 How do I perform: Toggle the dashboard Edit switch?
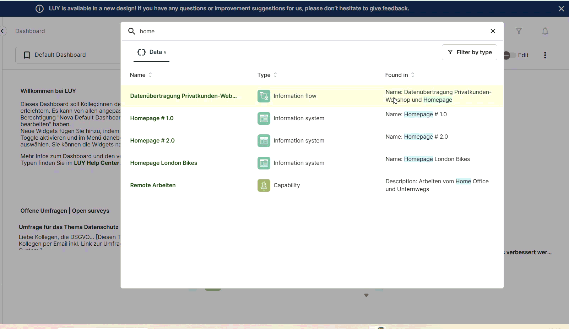tap(509, 55)
